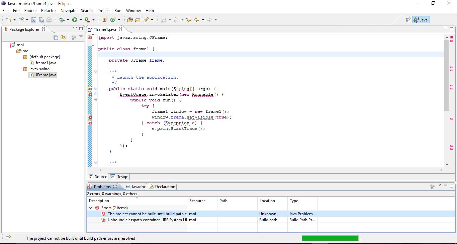Toggle Link with Editor in Package Explorer

point(63,37)
